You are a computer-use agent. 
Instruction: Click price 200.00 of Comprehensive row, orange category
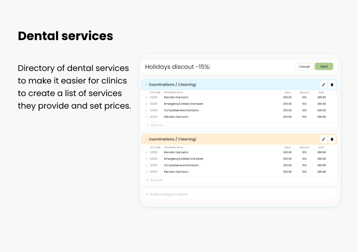tap(288, 166)
